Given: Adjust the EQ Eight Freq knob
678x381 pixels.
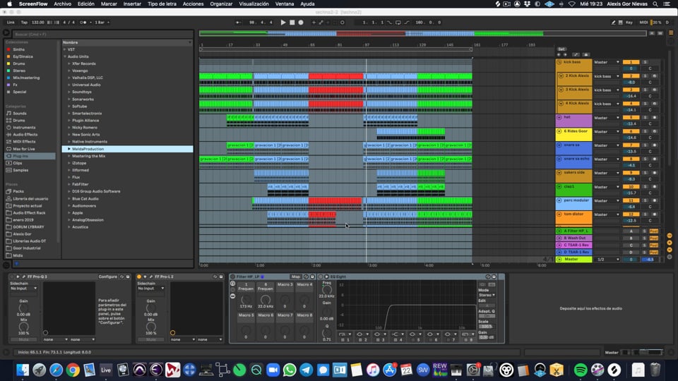Looking at the screenshot, I should (326, 290).
